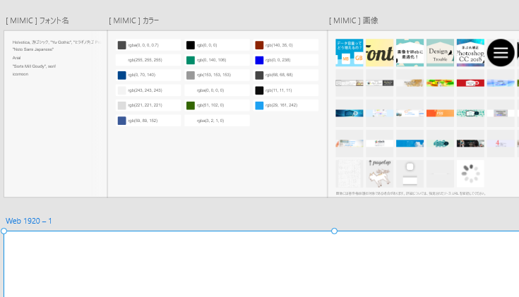Click the blue MB GB data capacity thumbnail
The height and width of the screenshot is (297, 519).
pyautogui.click(x=350, y=53)
